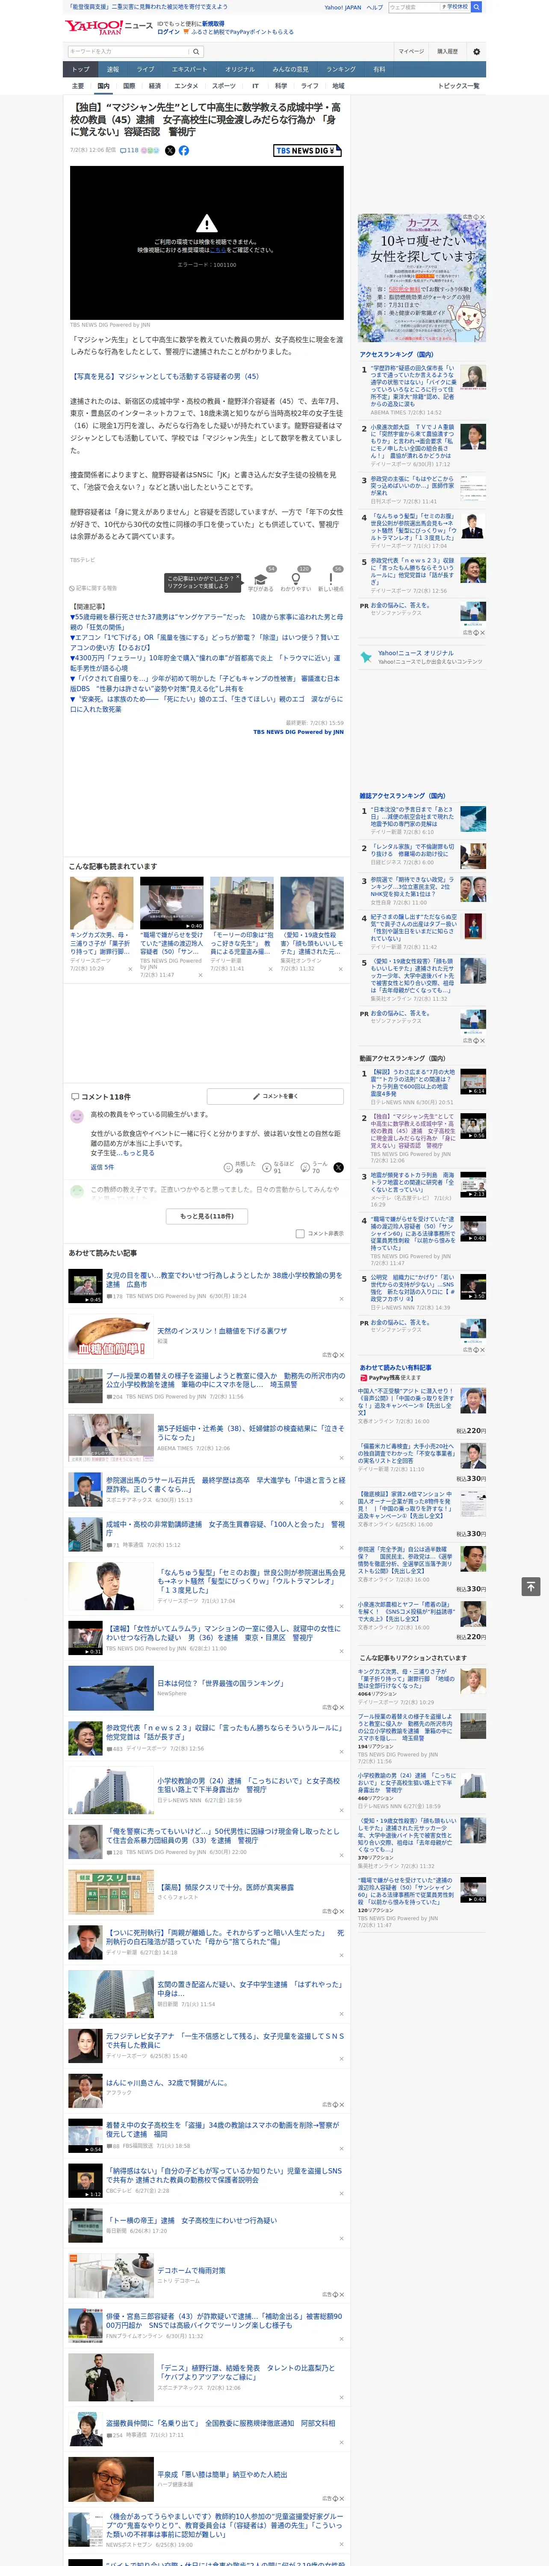Screen dimensions: 549x2566
Task: Open the ランキング tab
Action: tap(341, 70)
